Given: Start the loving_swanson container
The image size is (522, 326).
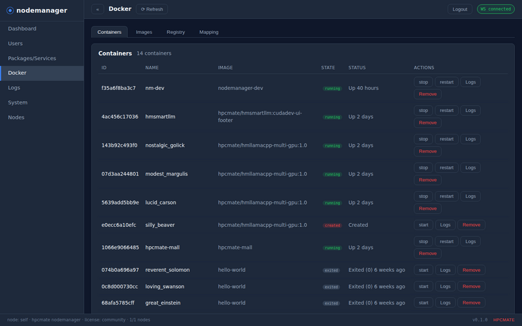Looking at the screenshot, I should click(x=423, y=286).
